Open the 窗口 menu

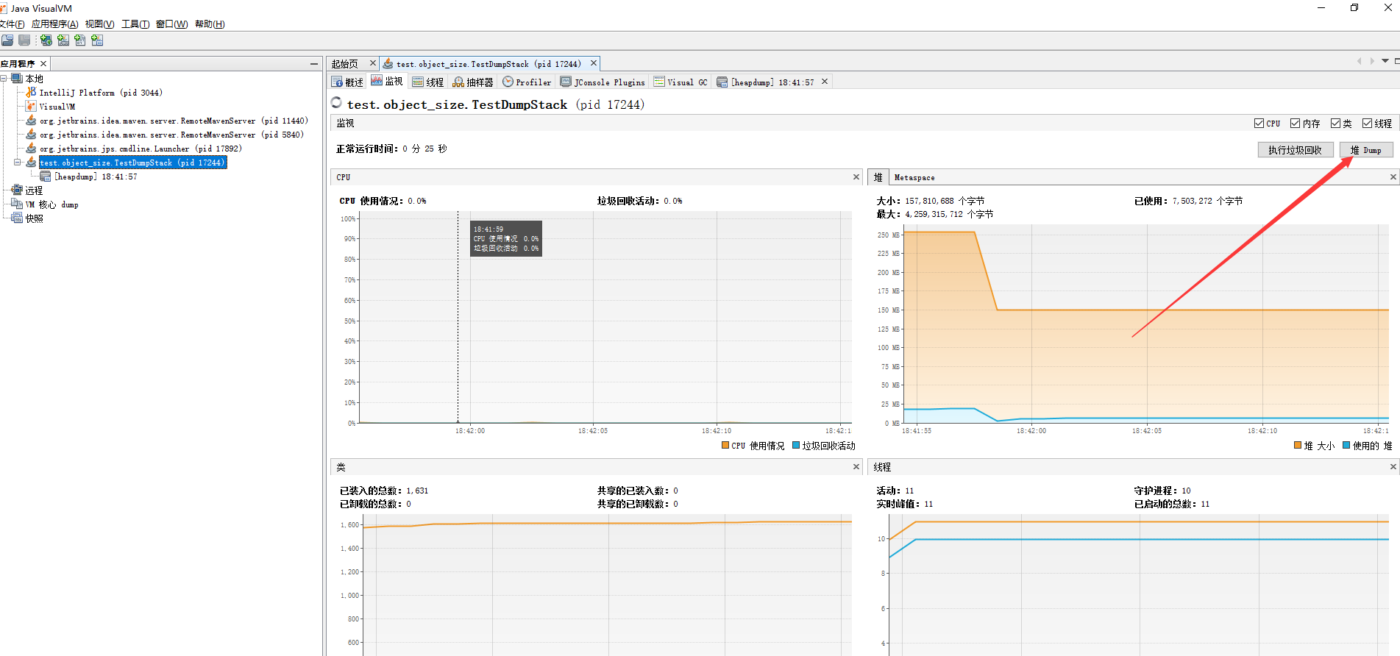pos(171,24)
